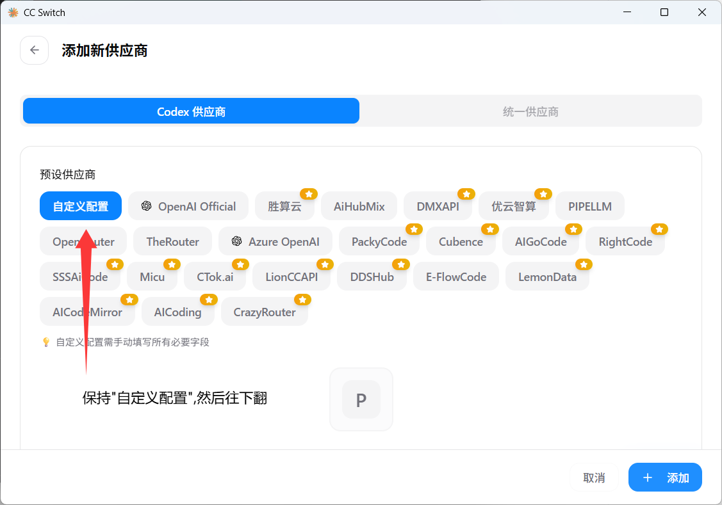Click the lightbulb icon beside the hint text
Screen dimensions: 722x505
(45, 342)
